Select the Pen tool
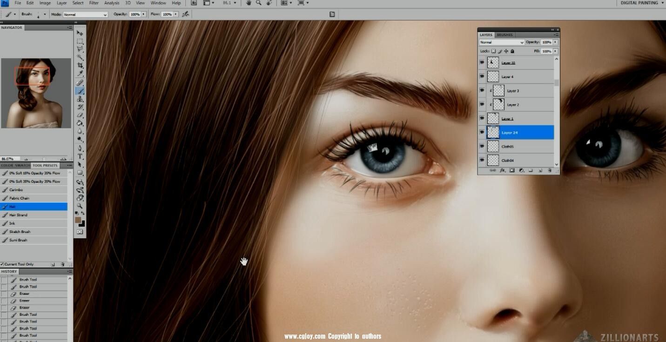Screen dimensions: 666x342 click(80, 148)
